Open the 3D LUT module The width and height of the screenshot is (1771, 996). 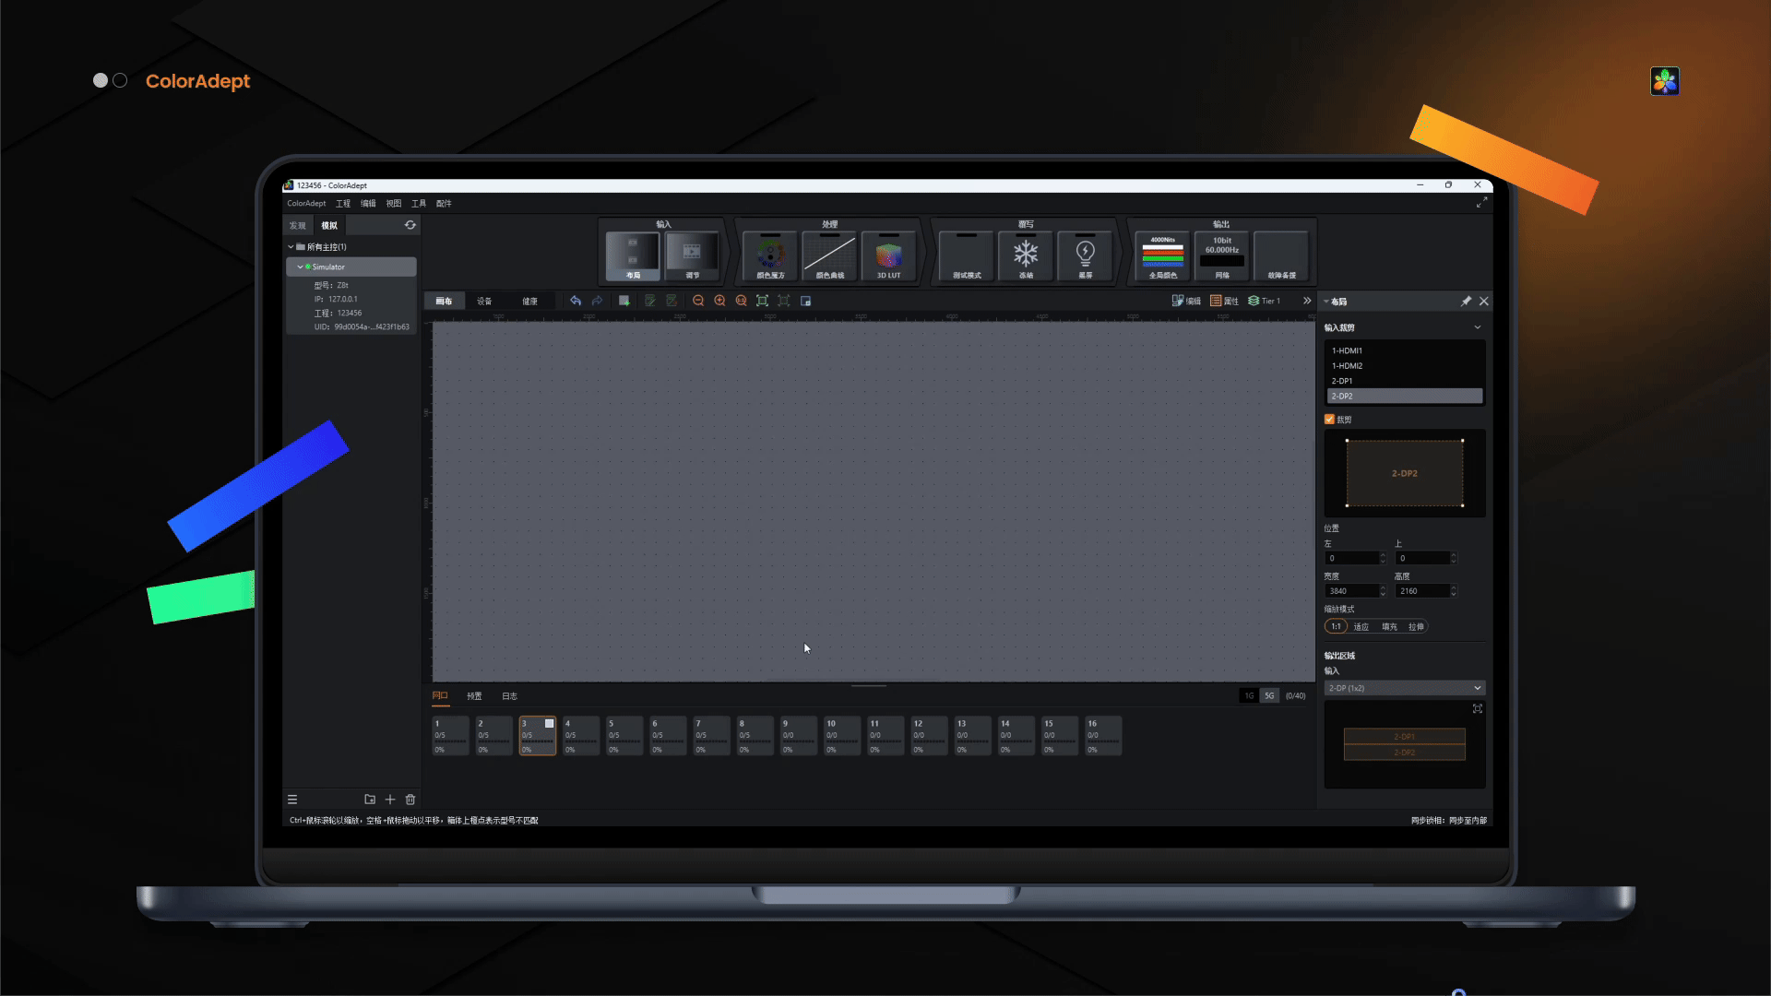click(x=888, y=256)
